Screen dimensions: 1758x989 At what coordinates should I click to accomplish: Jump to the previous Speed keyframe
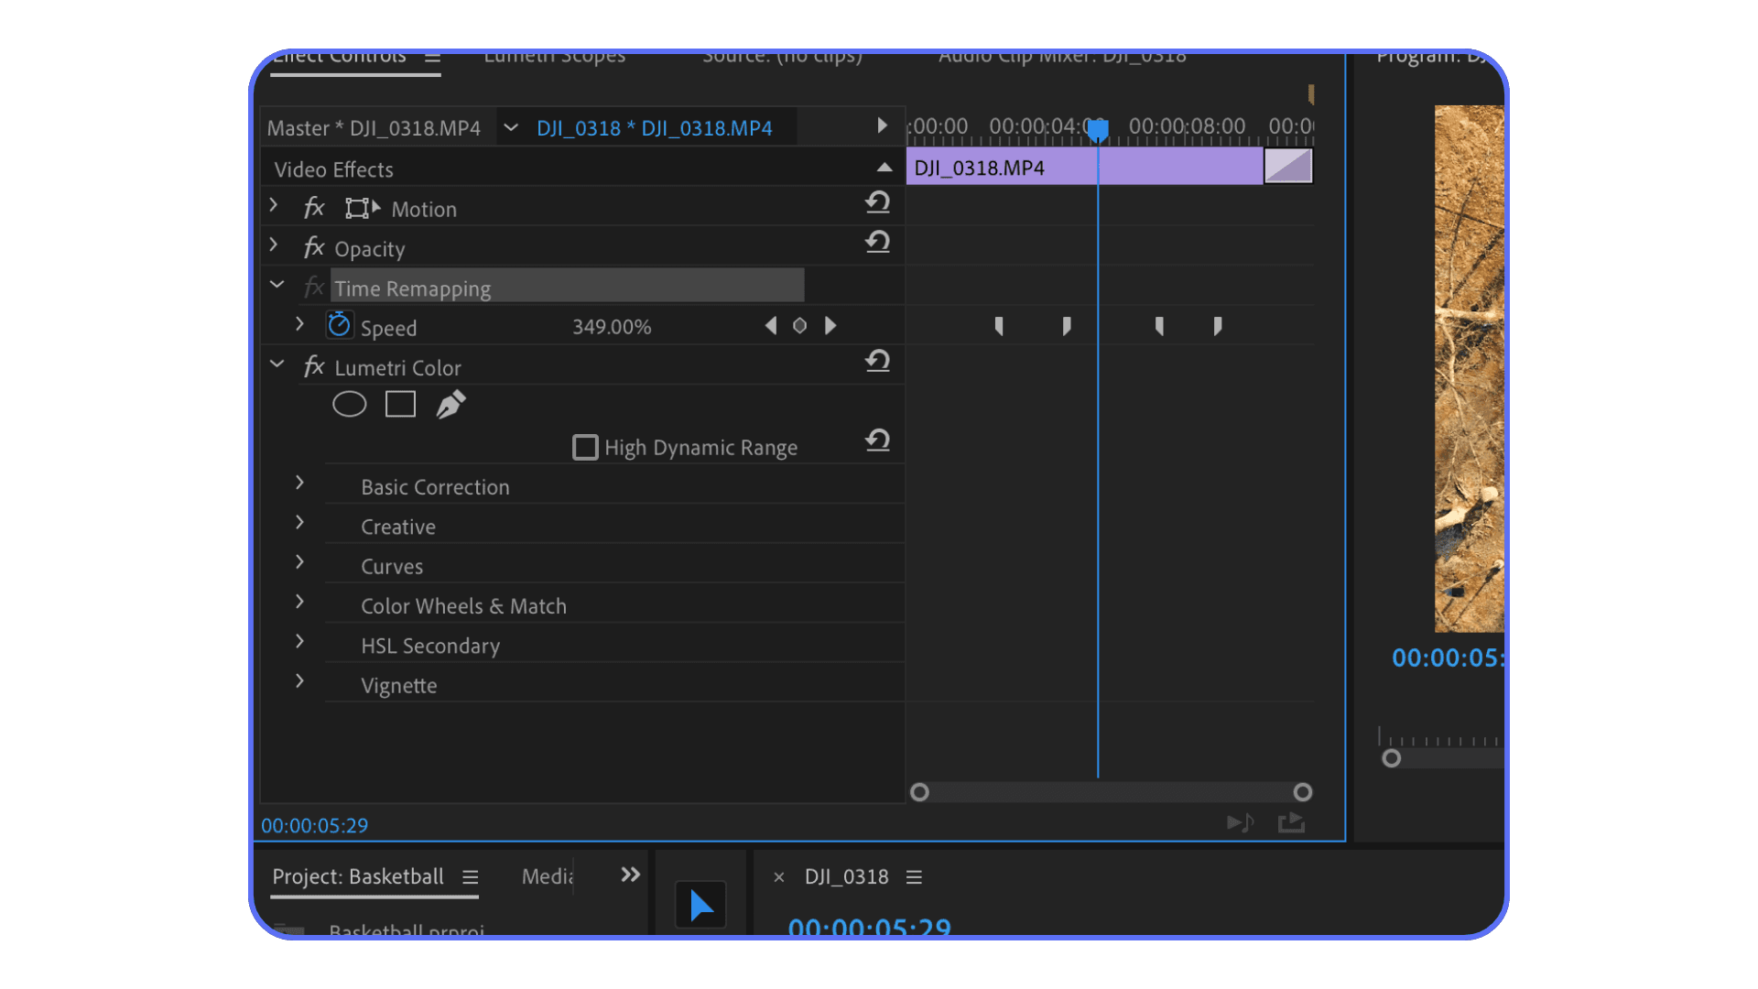[770, 325]
